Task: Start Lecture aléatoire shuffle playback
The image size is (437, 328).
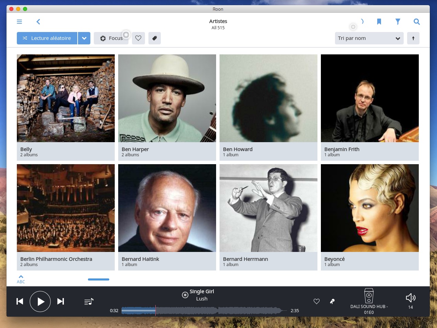Action: pos(47,38)
